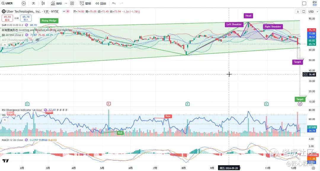Click the red Bear divergence label

tap(168, 116)
